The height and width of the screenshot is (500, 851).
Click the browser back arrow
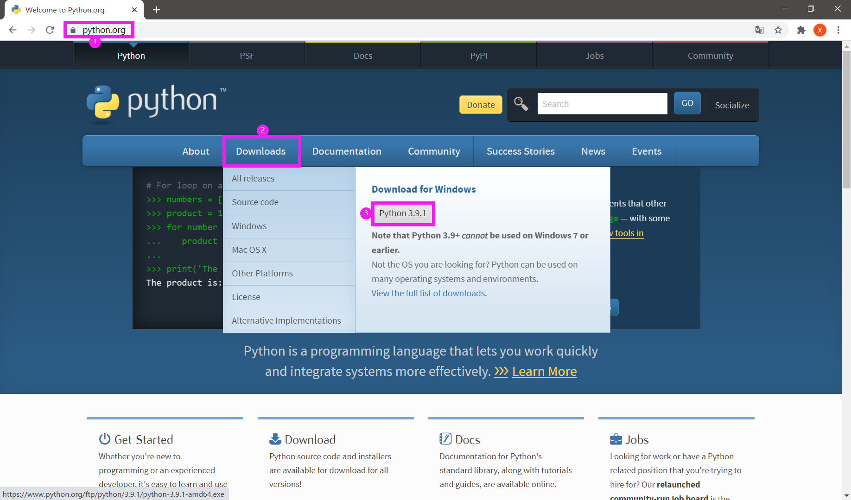13,30
